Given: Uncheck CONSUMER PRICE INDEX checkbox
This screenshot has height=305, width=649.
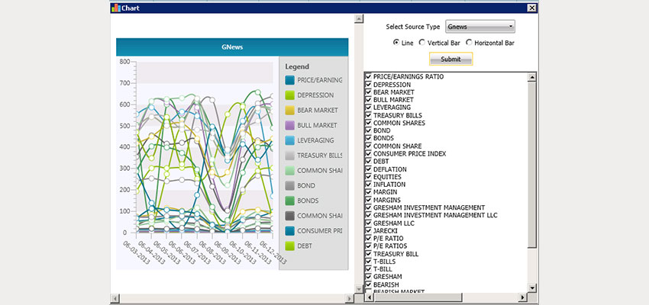Looking at the screenshot, I should 368,154.
